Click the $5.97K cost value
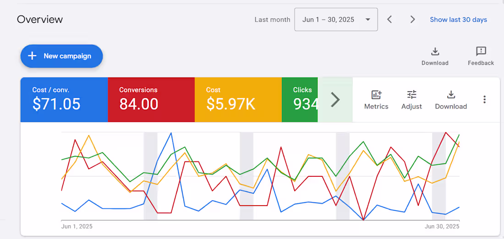This screenshot has width=504, height=239. (x=231, y=104)
